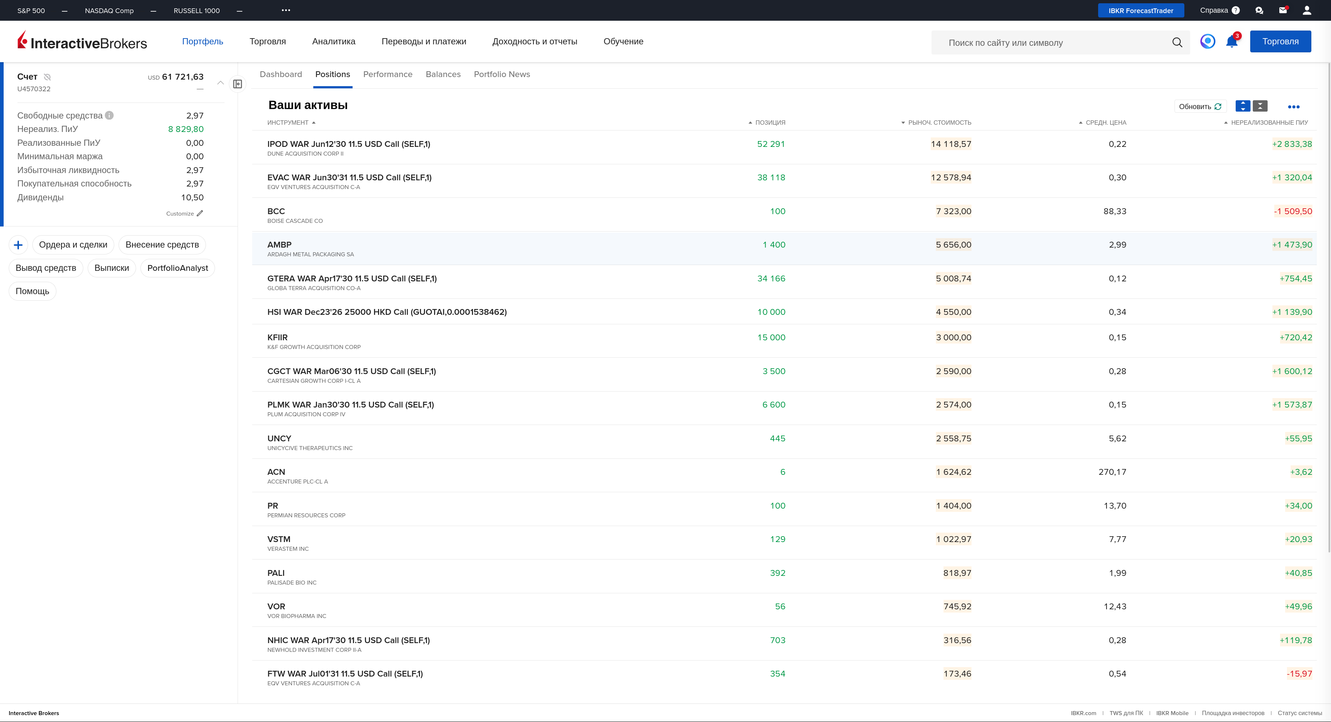Click the plus icon in quick actions

tap(18, 245)
